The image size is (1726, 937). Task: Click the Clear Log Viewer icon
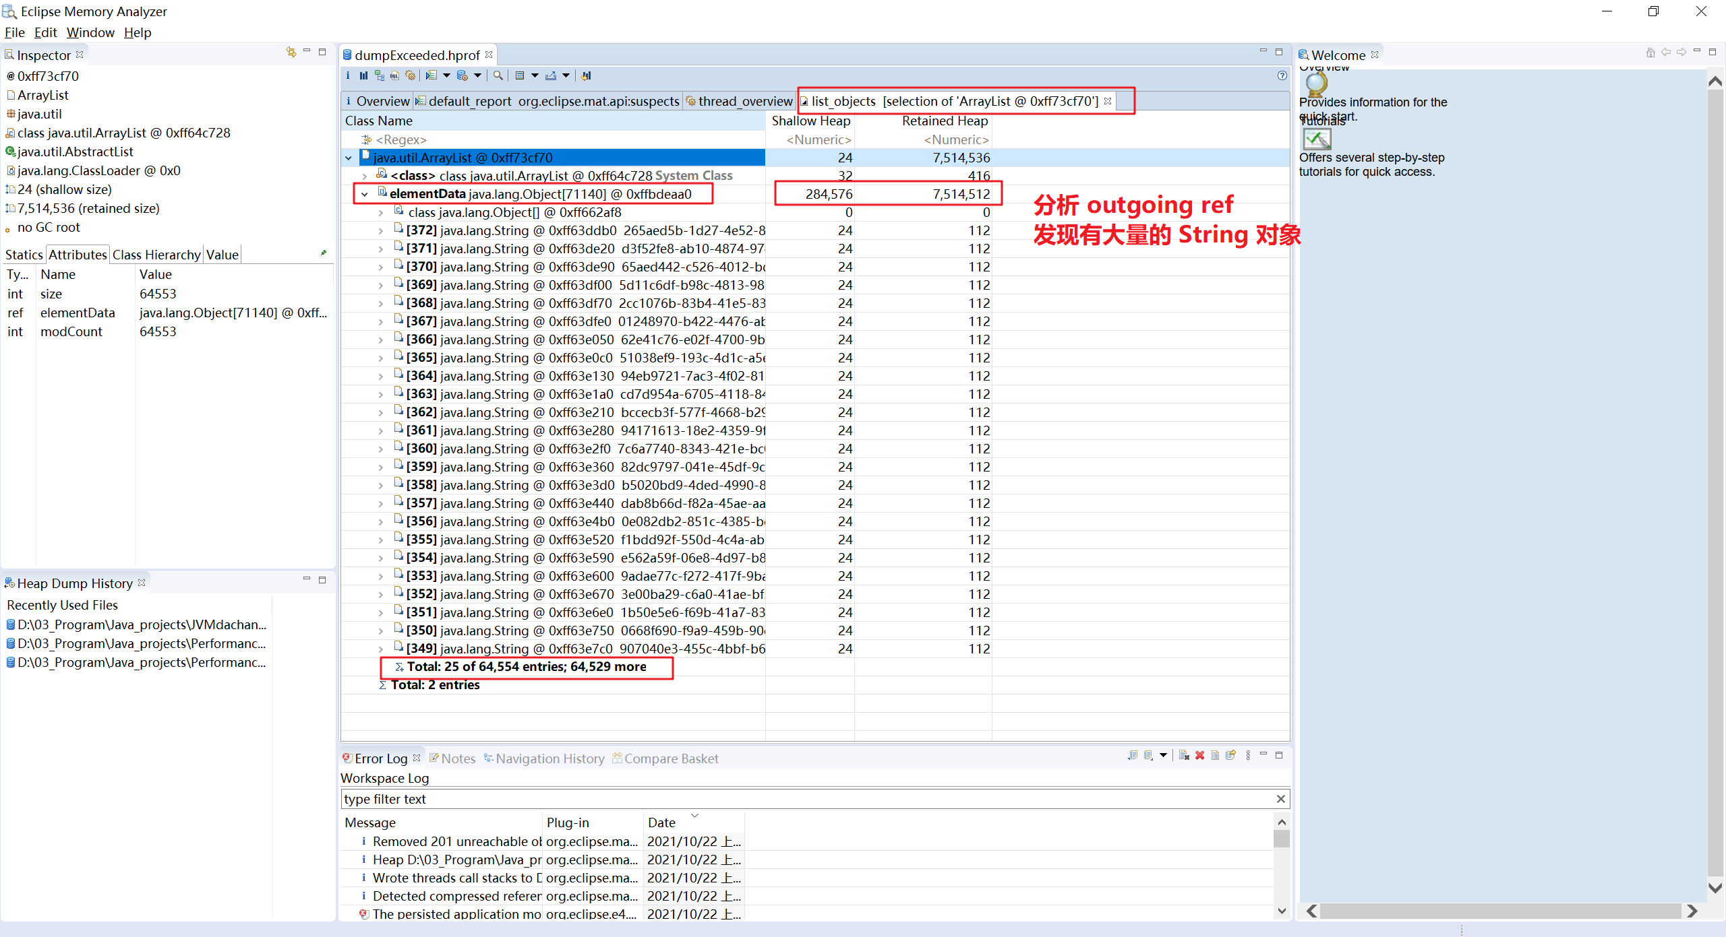pos(1184,755)
